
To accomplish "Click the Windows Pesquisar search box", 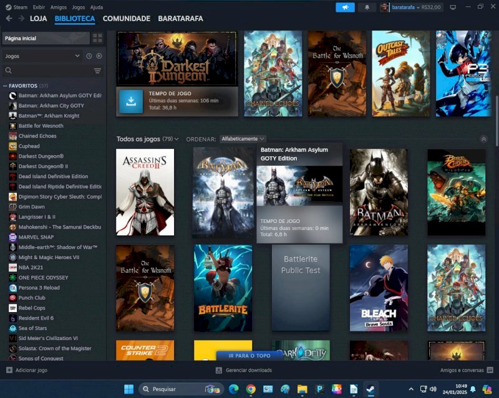I will [181, 389].
